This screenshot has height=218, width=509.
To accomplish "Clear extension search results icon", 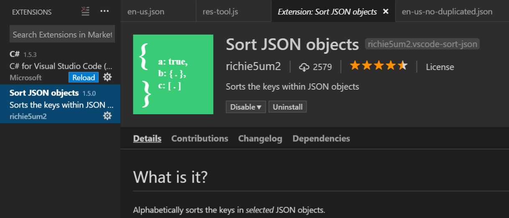I will 85,11.
